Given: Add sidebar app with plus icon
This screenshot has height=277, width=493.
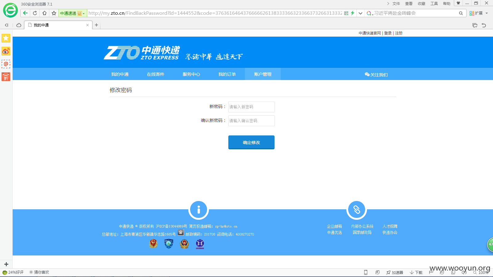Looking at the screenshot, I should click(6, 264).
